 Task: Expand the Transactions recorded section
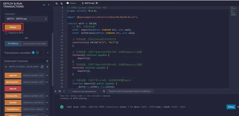coord(48,53)
